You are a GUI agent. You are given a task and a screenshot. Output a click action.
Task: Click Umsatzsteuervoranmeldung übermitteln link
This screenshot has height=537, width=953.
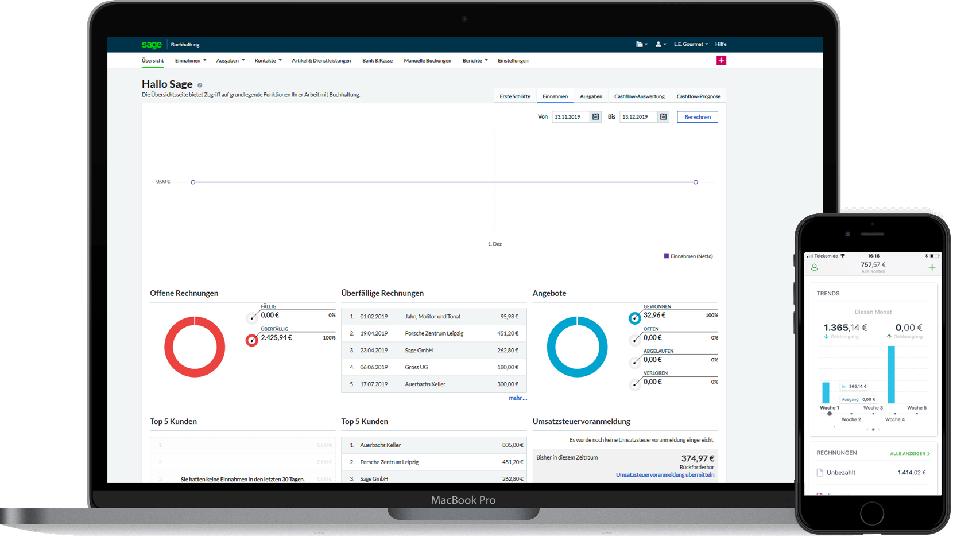(x=665, y=475)
